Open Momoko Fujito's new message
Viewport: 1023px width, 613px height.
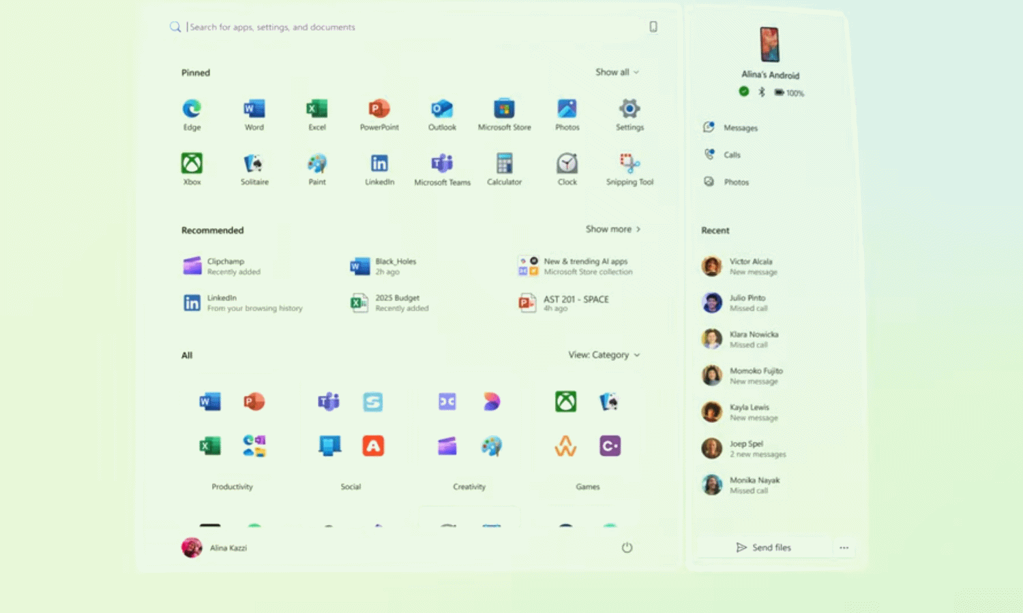[x=743, y=376]
